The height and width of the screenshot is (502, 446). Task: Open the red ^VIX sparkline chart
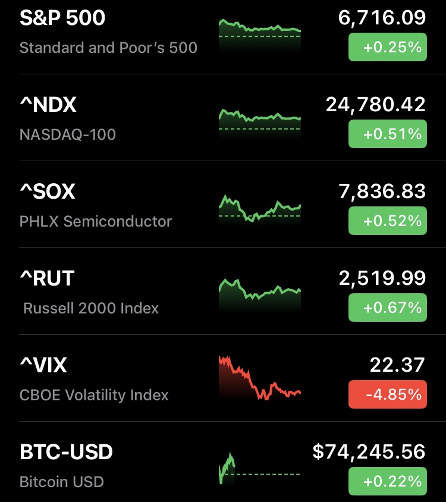coord(260,378)
